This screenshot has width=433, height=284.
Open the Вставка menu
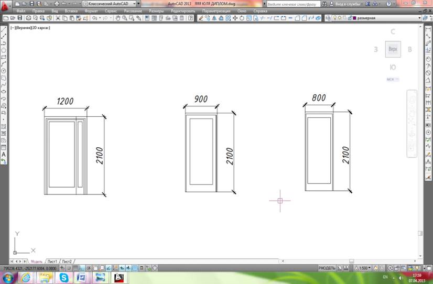tap(71, 11)
